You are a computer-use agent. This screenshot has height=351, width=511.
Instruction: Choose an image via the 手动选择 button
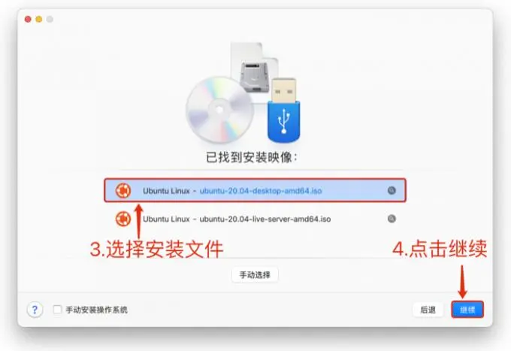255,275
